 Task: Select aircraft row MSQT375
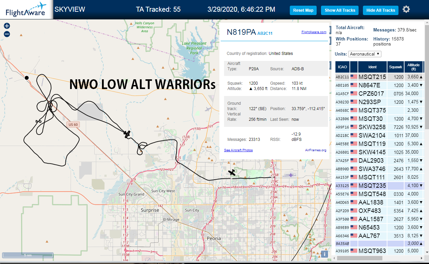380,110
